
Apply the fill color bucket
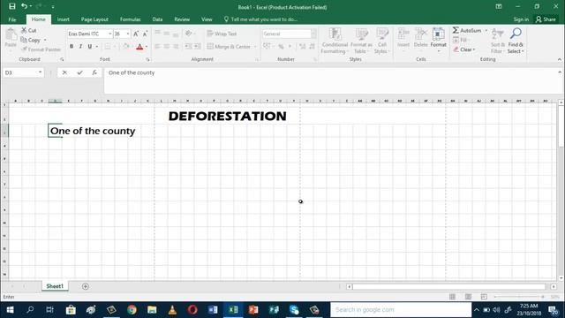click(126, 47)
